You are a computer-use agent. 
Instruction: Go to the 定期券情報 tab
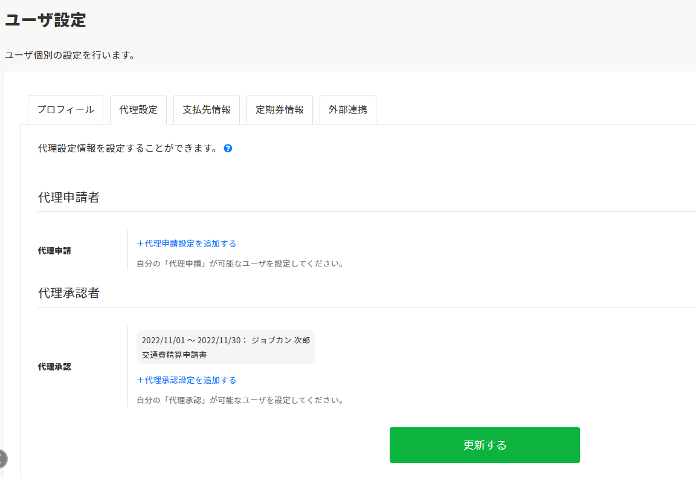coord(280,110)
